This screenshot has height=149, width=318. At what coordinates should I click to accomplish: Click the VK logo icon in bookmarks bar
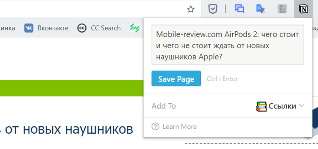(x=29, y=28)
